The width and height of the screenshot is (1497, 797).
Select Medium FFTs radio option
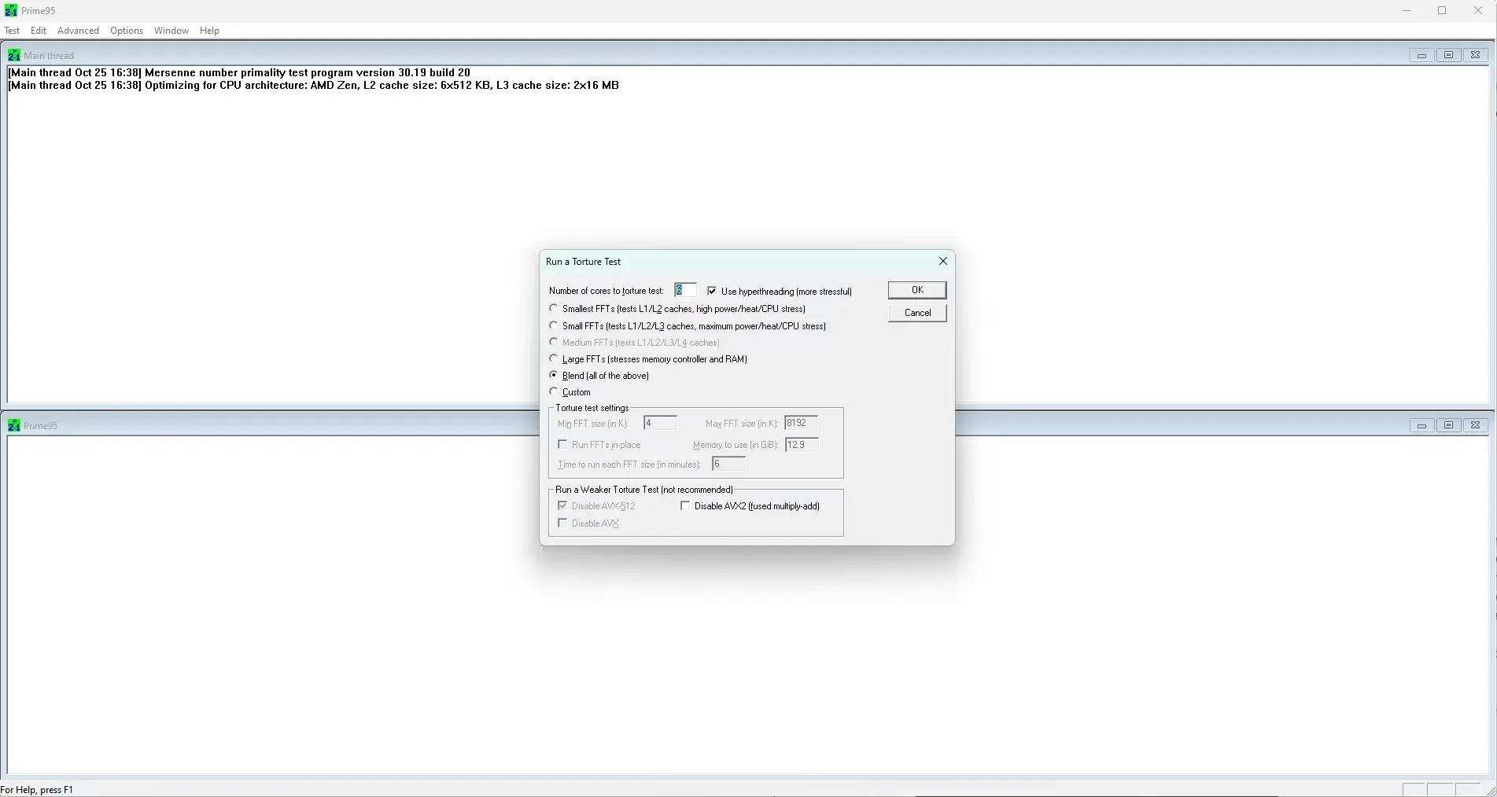[x=554, y=342]
